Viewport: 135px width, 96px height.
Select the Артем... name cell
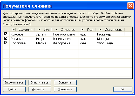(x=43, y=34)
